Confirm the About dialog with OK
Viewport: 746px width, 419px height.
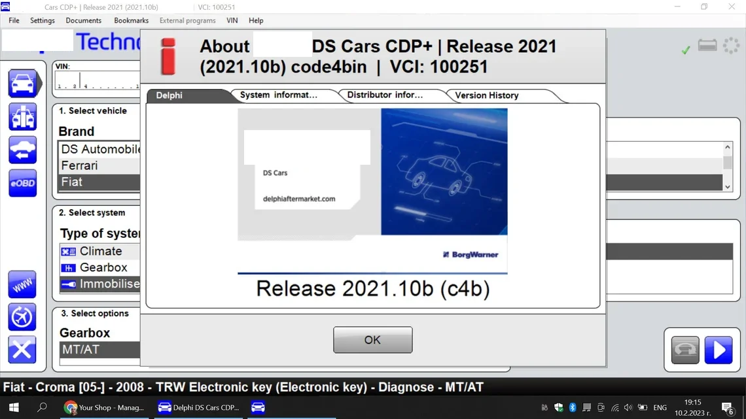[x=372, y=340]
